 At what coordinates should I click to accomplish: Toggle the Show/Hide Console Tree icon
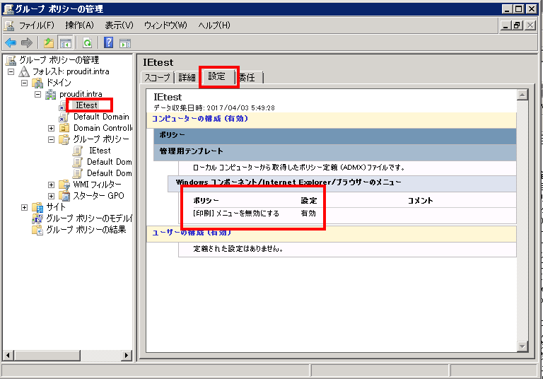(x=64, y=42)
